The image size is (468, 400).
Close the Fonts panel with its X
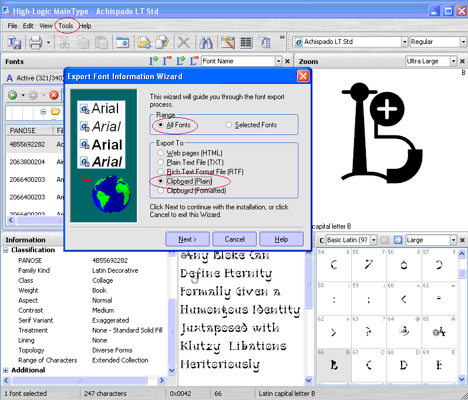point(287,62)
